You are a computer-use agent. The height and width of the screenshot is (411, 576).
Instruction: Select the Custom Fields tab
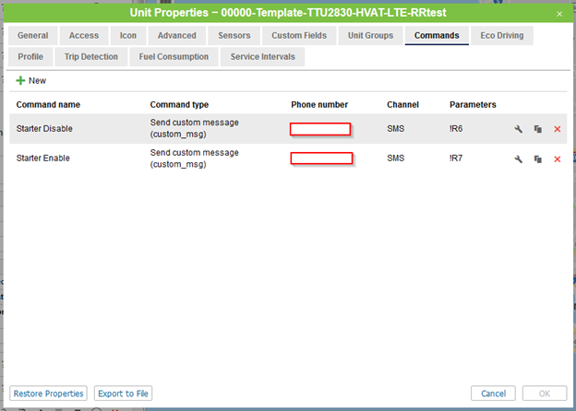coord(297,36)
